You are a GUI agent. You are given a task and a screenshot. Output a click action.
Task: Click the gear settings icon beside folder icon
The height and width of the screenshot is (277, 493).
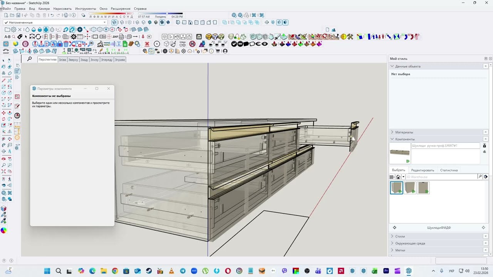13,30
